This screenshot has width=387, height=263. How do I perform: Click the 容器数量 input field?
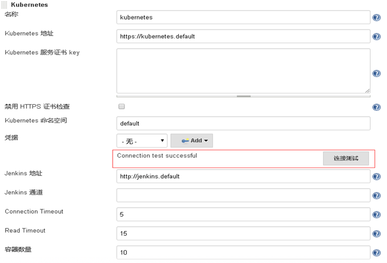(243, 252)
